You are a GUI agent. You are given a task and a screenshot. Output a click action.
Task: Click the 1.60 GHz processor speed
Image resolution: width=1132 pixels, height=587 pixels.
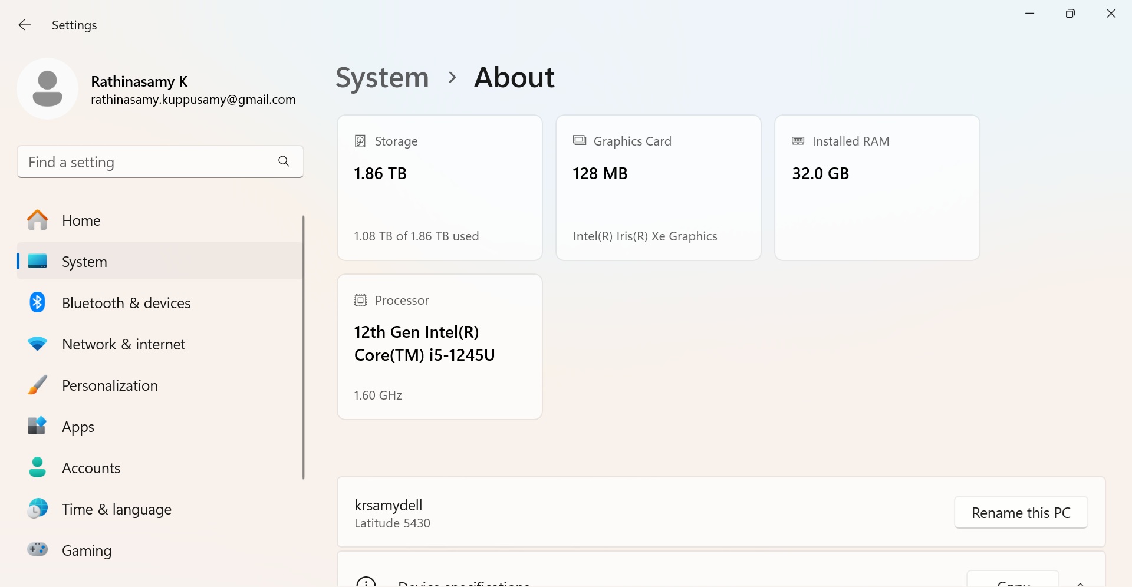378,395
